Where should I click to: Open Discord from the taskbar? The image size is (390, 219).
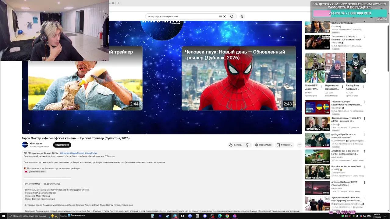pos(205,216)
